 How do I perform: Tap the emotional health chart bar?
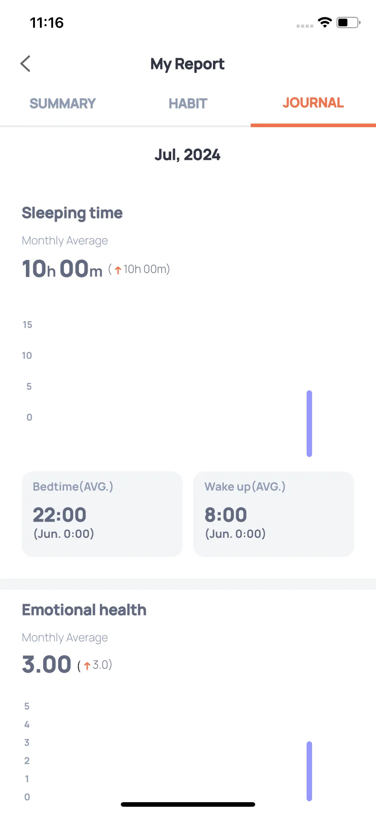point(309,771)
